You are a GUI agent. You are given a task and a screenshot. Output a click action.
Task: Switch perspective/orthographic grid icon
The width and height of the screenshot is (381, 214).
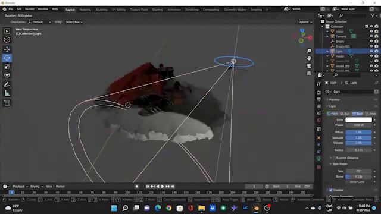[309, 73]
